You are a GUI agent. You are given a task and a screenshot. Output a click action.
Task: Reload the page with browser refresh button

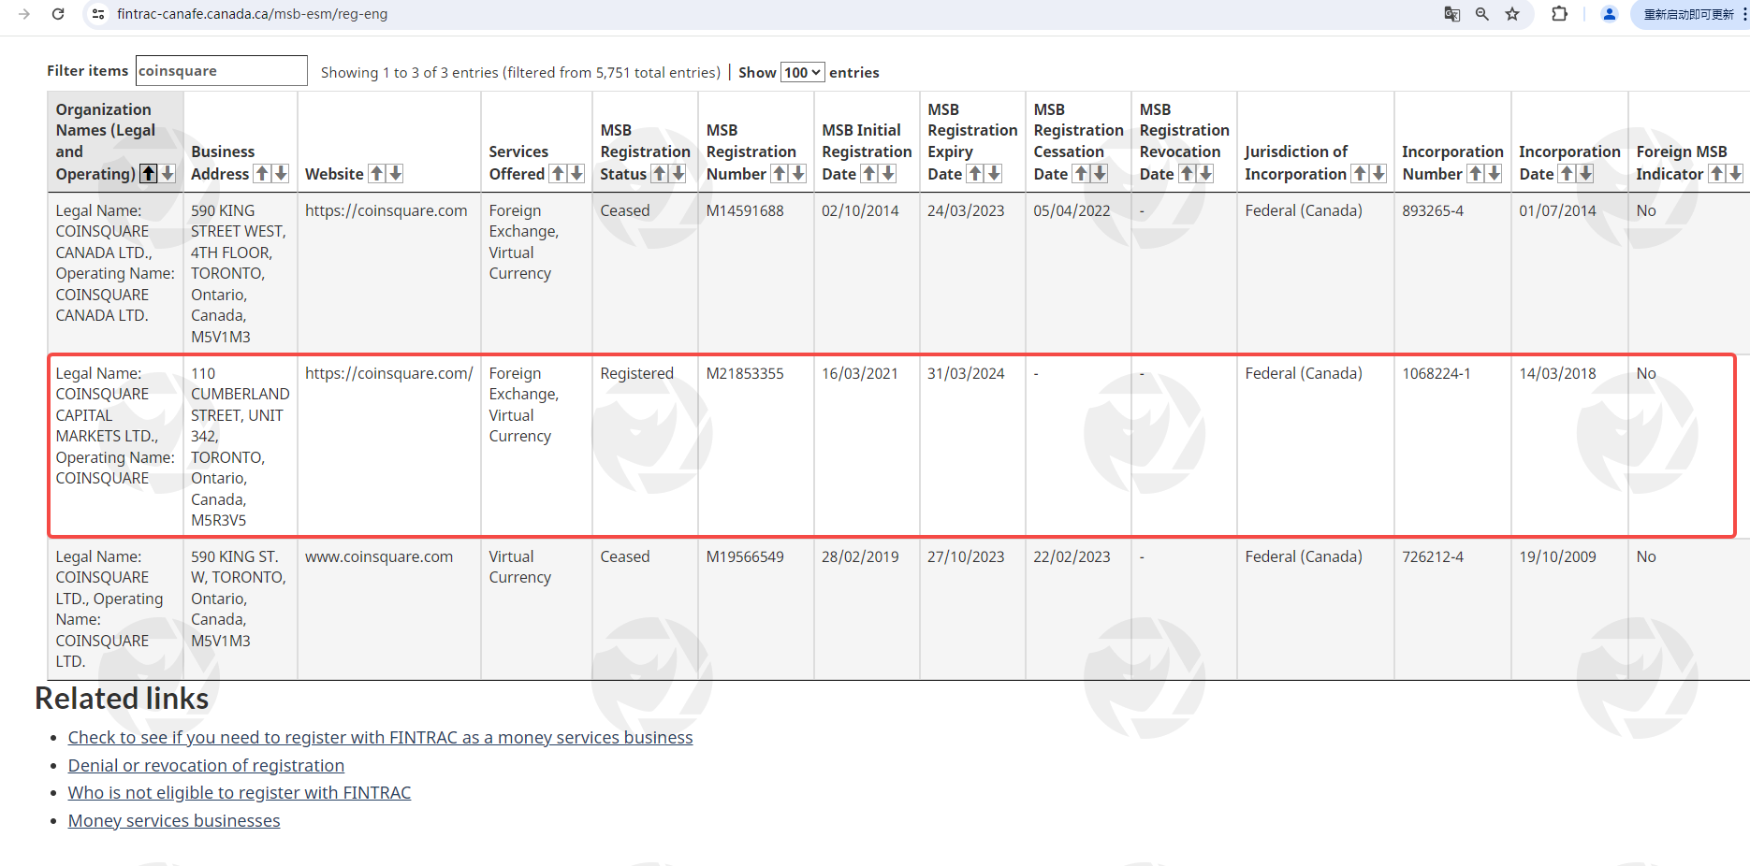[58, 14]
